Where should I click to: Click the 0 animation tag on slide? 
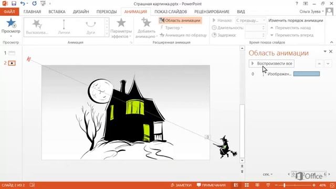[207, 137]
